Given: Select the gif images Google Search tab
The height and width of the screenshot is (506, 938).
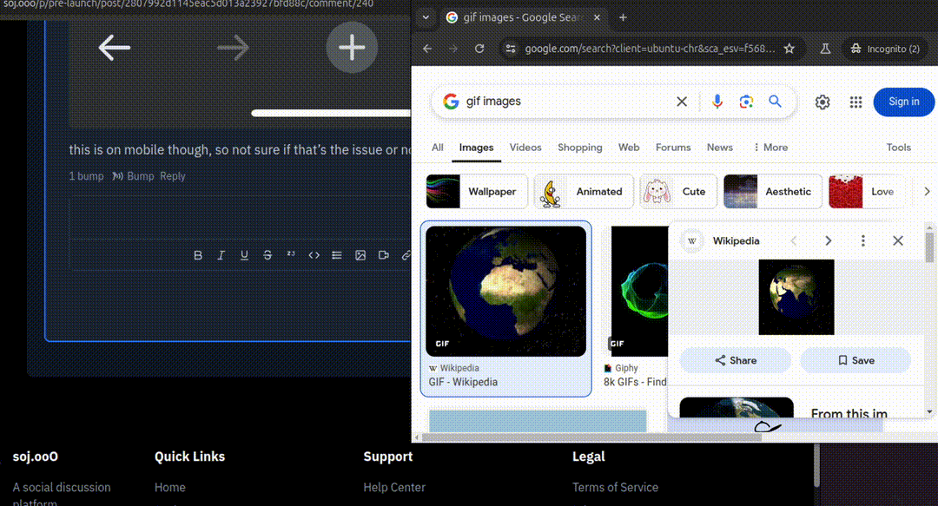Looking at the screenshot, I should point(522,17).
